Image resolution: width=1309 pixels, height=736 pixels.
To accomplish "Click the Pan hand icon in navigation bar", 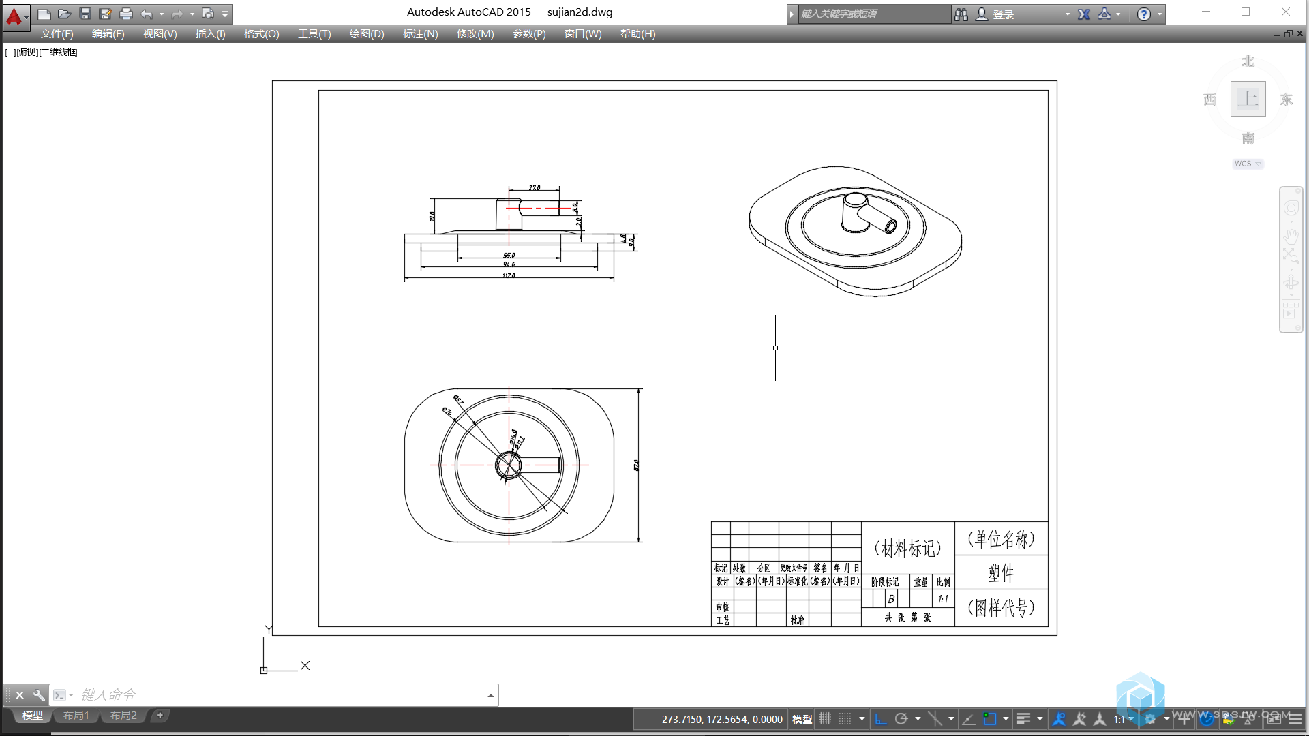I will (1291, 236).
